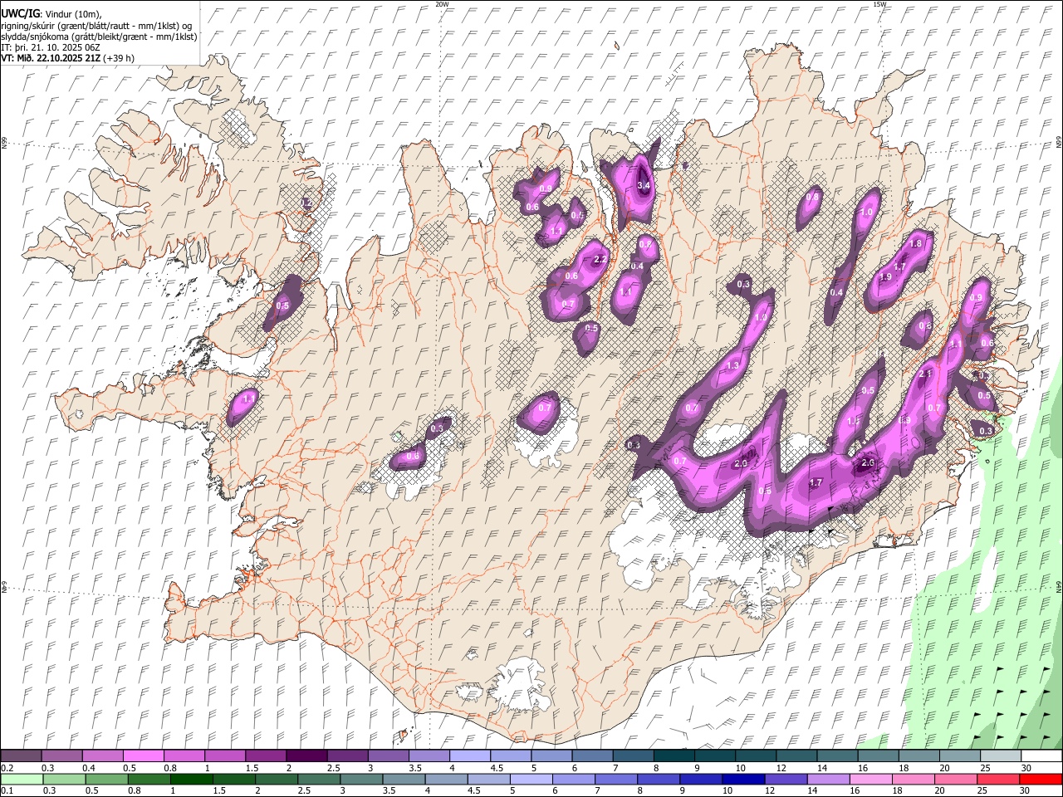This screenshot has height=797, width=1063.
Task: Pick the medium green 0.5 rain legend swatch
Action: pos(107,780)
